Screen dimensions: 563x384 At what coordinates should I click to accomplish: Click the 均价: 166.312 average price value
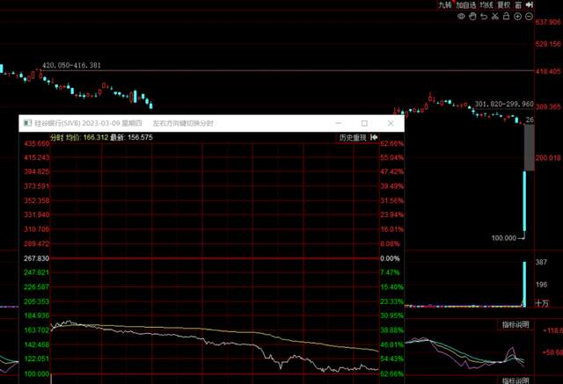(x=86, y=137)
